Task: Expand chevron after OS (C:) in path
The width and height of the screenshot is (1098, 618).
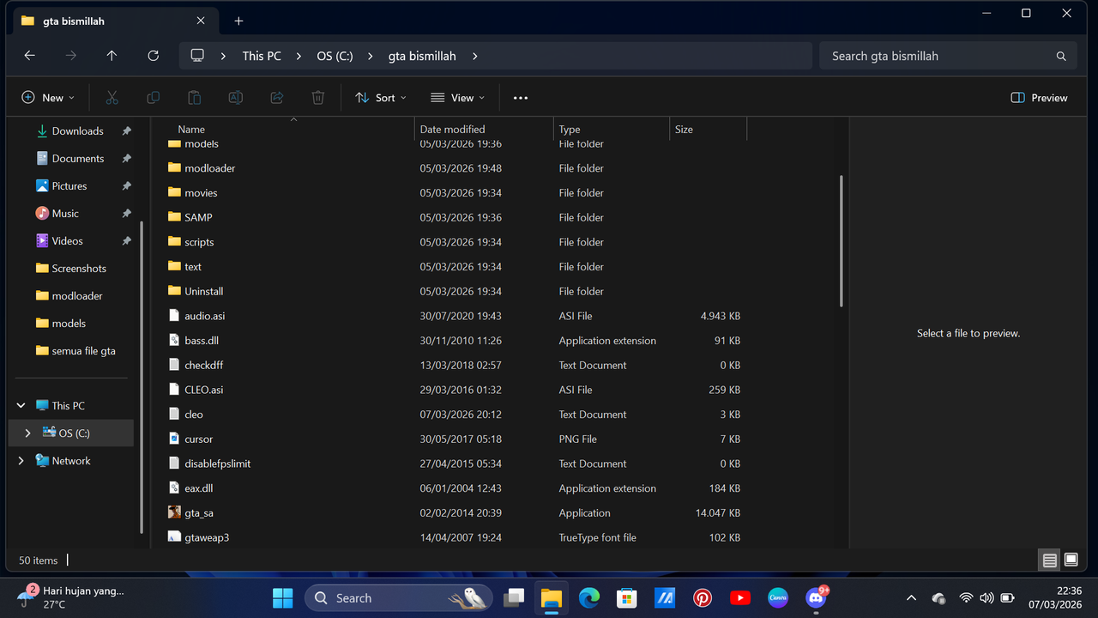Action: [371, 56]
